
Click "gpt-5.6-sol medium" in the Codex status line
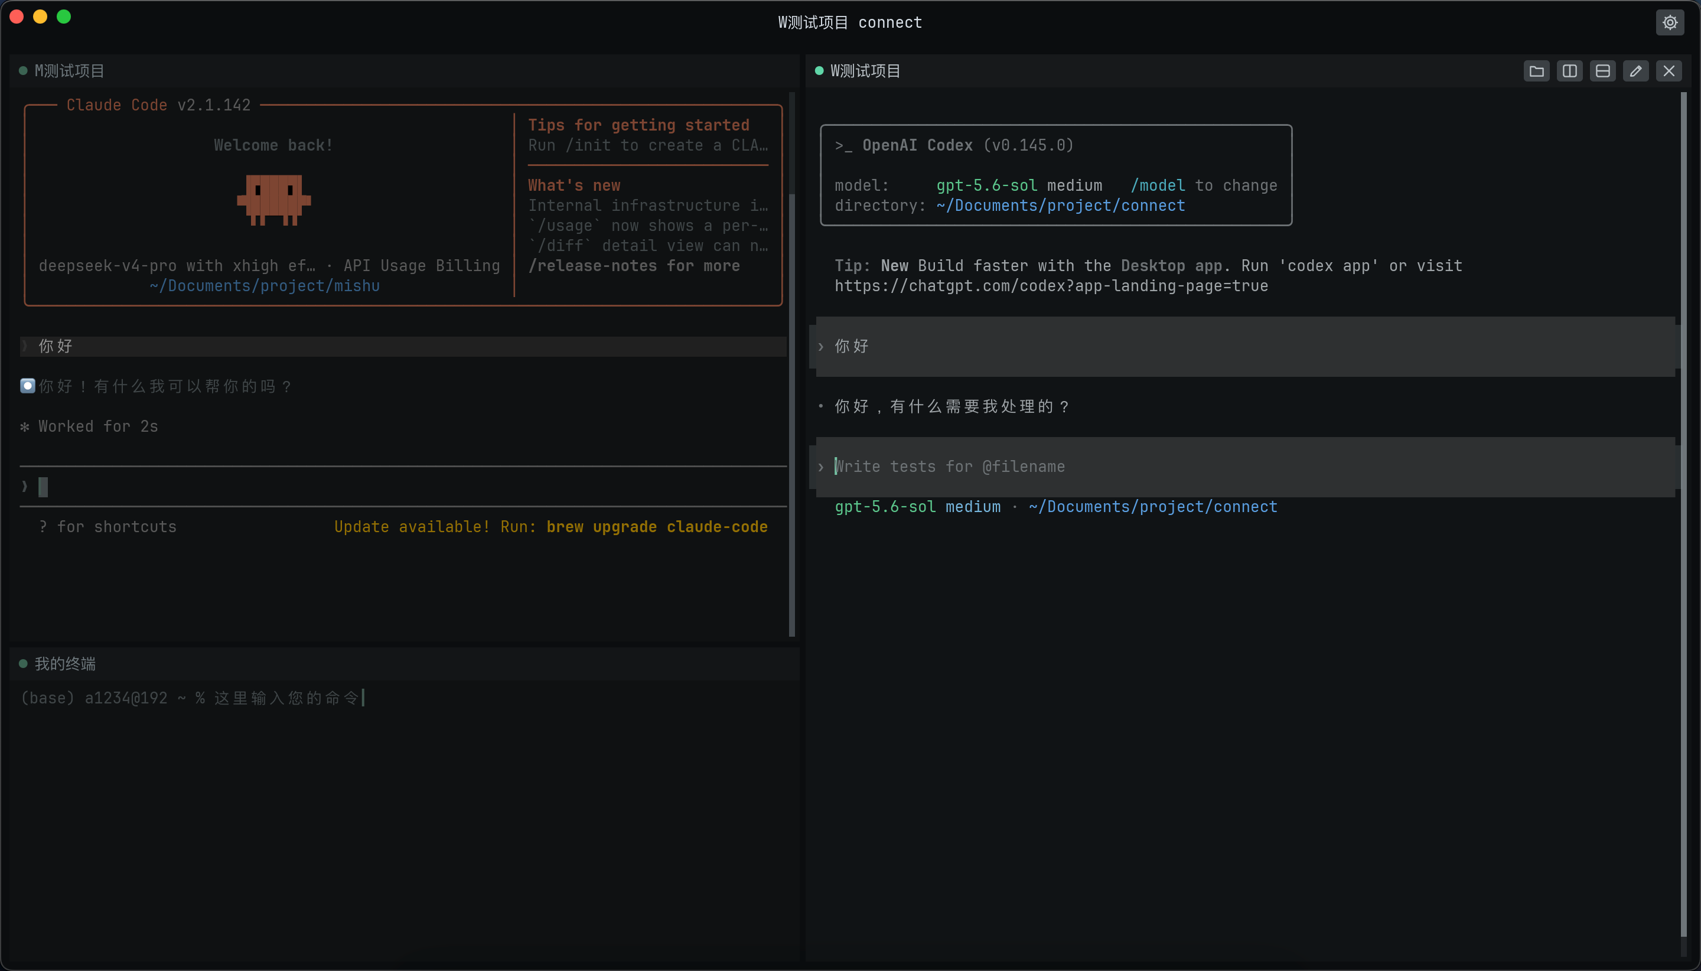pos(917,507)
